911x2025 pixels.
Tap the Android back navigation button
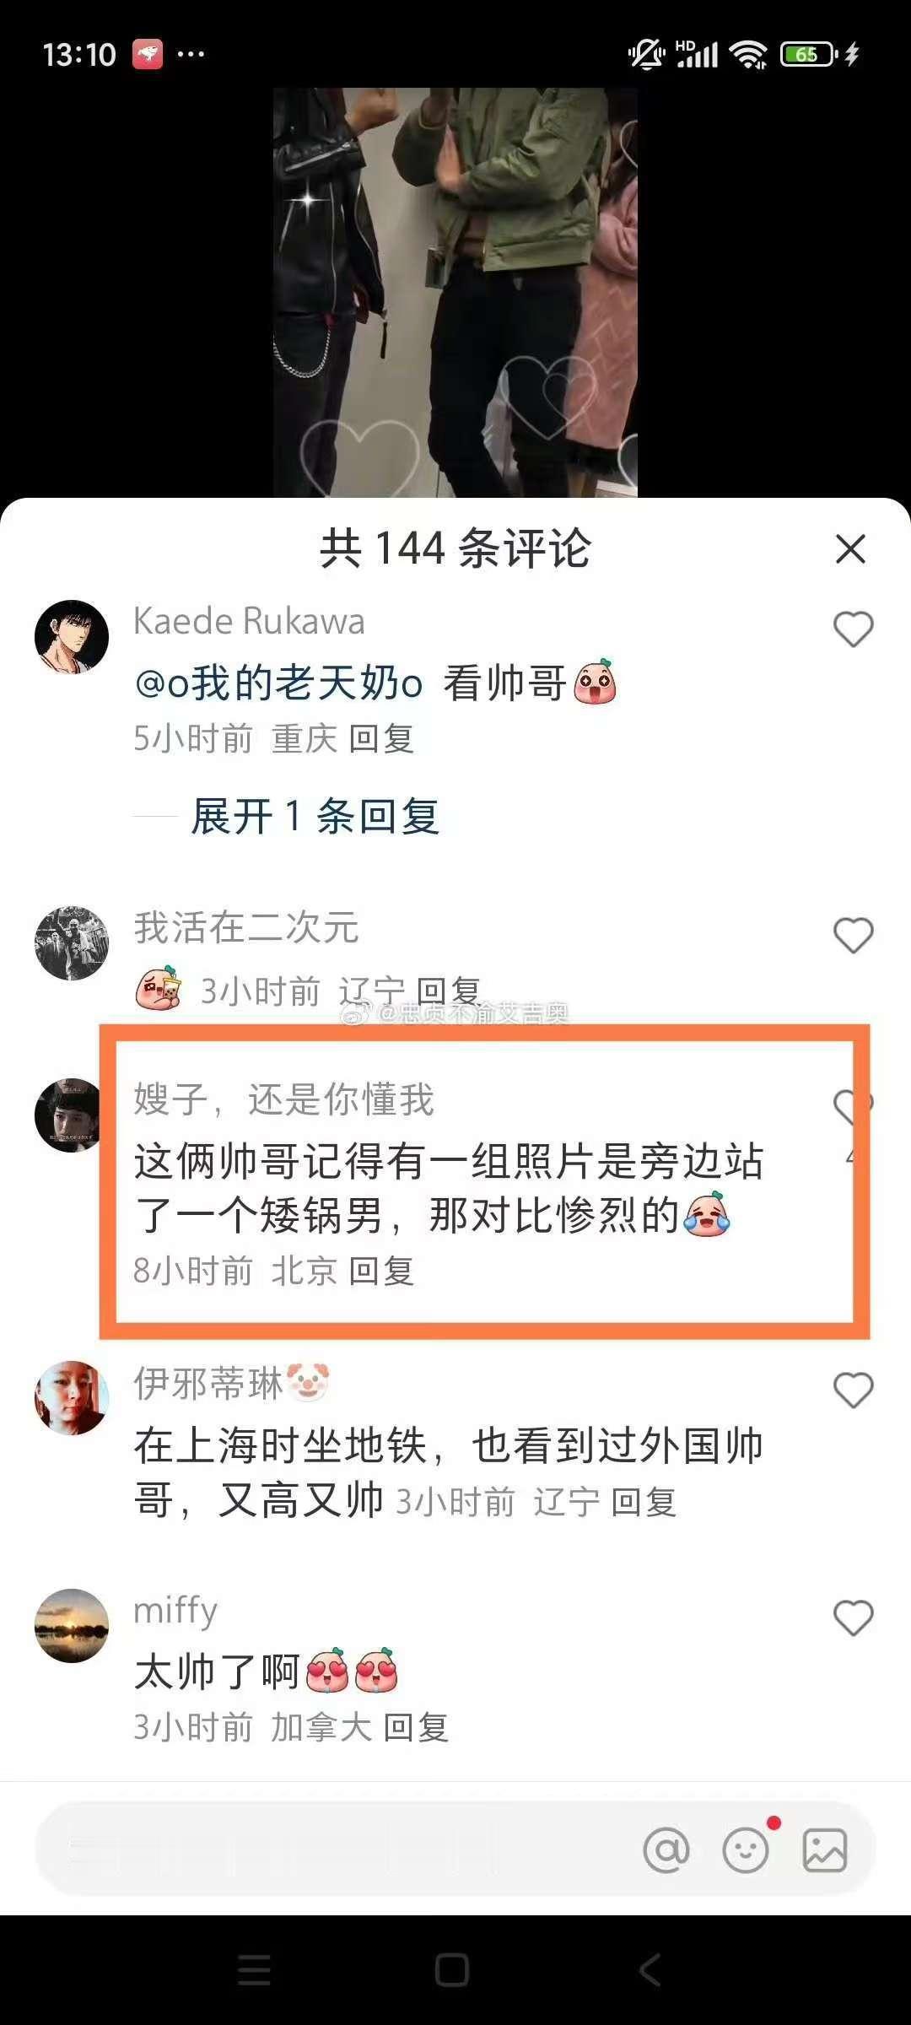[x=650, y=1971]
